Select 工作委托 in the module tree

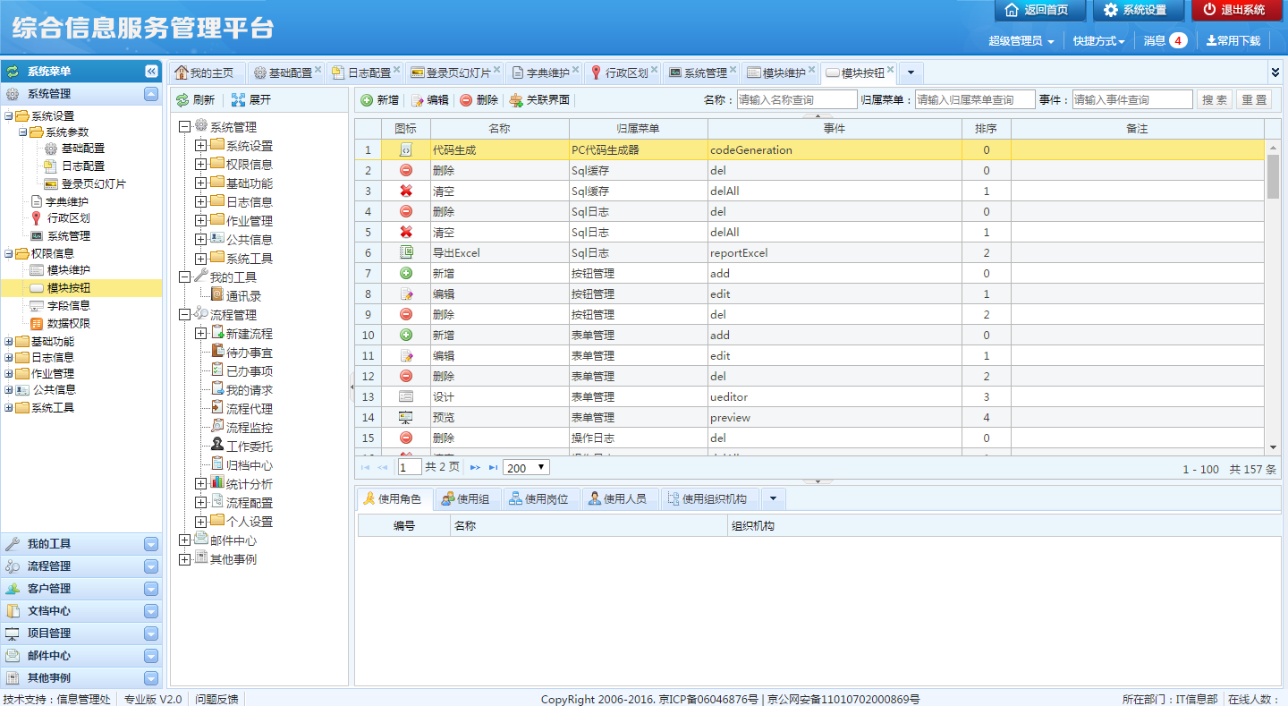[249, 447]
